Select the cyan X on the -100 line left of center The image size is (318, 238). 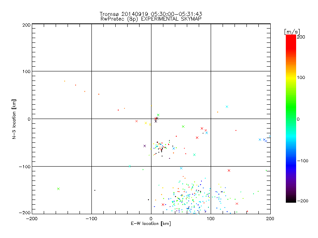click(130, 166)
